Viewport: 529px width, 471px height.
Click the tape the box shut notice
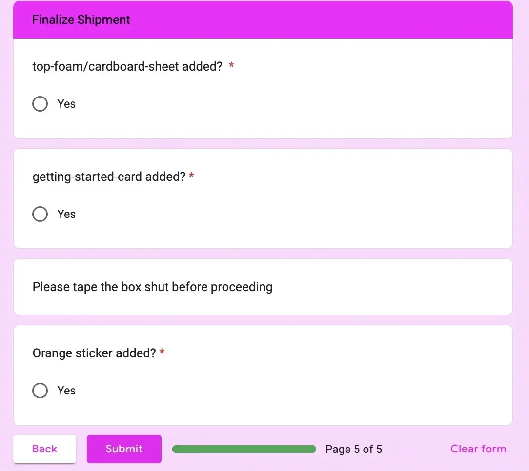point(152,287)
